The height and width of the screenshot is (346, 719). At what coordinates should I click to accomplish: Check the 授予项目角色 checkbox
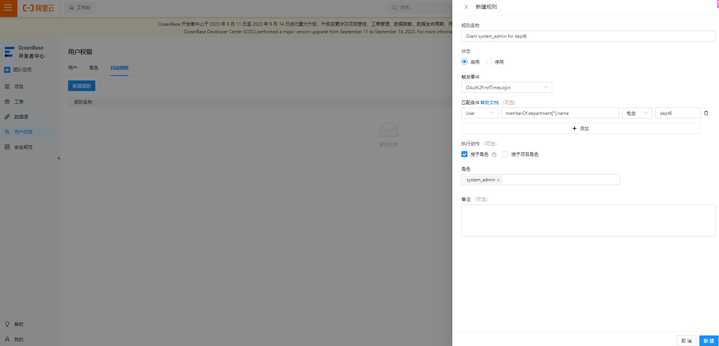point(505,154)
